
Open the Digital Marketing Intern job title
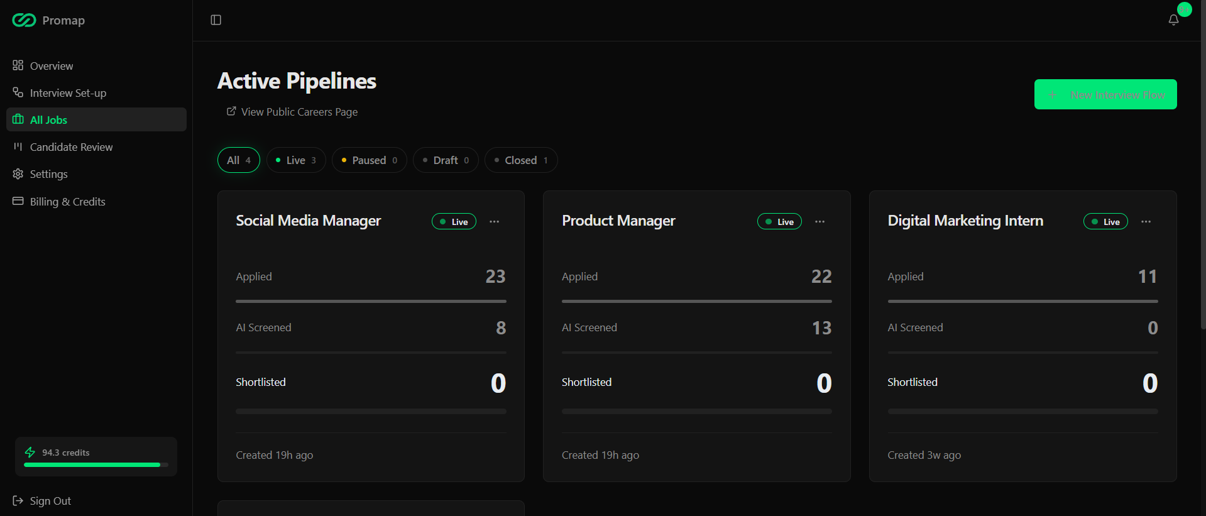pos(965,221)
